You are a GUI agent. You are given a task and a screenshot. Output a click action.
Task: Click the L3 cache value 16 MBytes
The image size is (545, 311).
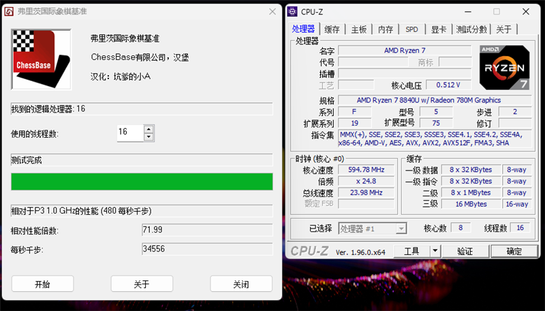pyautogui.click(x=471, y=204)
